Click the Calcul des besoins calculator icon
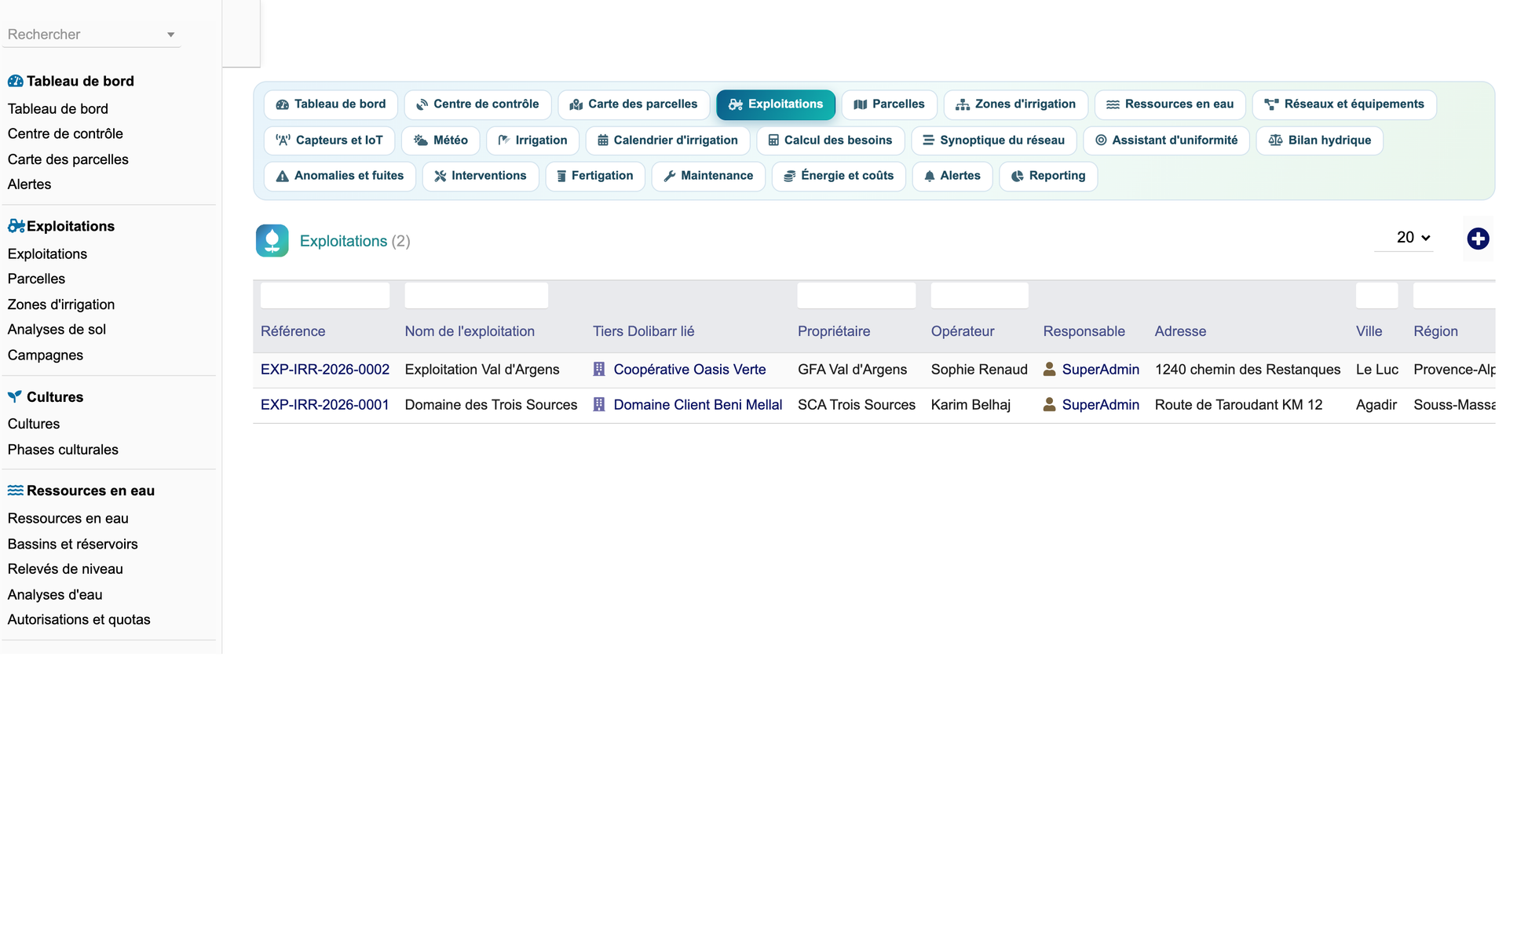 tap(773, 140)
